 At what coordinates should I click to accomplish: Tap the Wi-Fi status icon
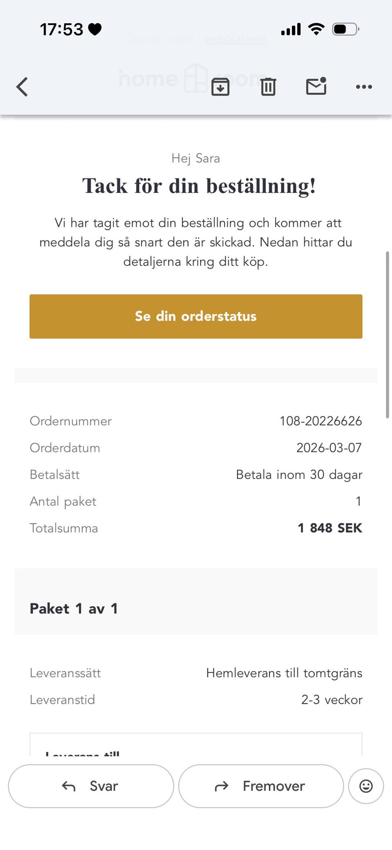click(x=316, y=29)
